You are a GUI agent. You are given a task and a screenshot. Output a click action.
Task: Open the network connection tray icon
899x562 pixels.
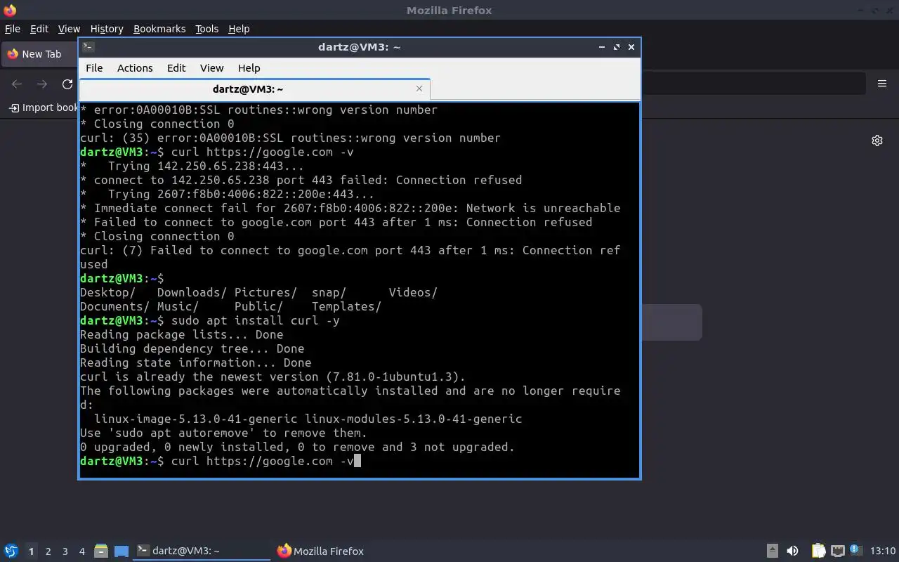click(837, 551)
